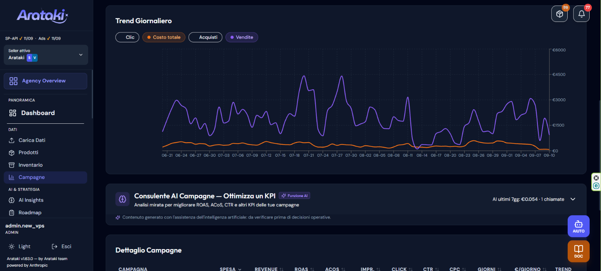Open Carica Dati page link
Screen dimensions: 601x271
pos(45,140)
